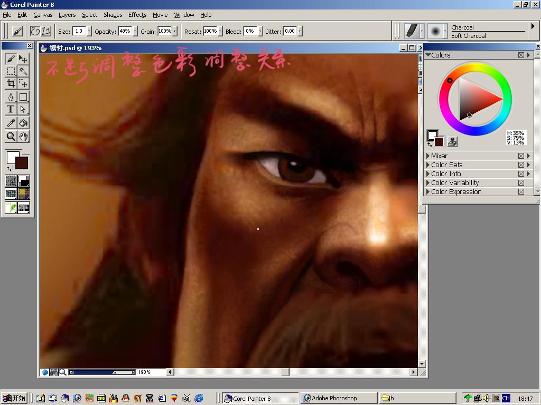This screenshot has height=405, width=541.
Task: Expand the Color Info palette
Action: tap(428, 173)
